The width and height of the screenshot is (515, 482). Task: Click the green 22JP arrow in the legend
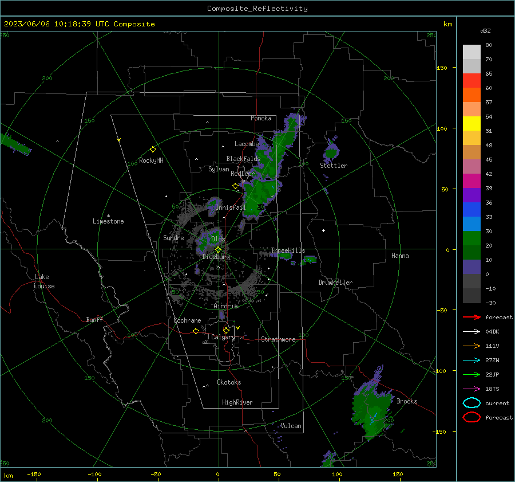click(x=472, y=374)
